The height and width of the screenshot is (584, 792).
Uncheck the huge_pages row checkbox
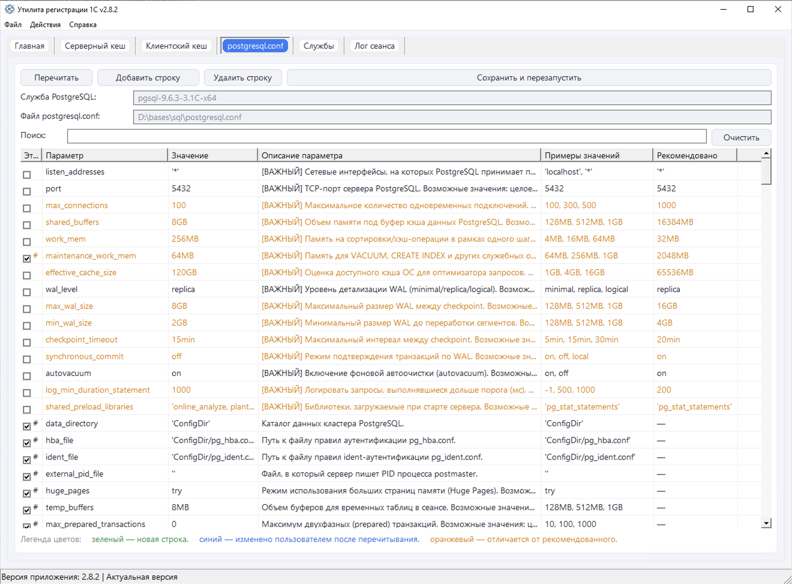[27, 493]
